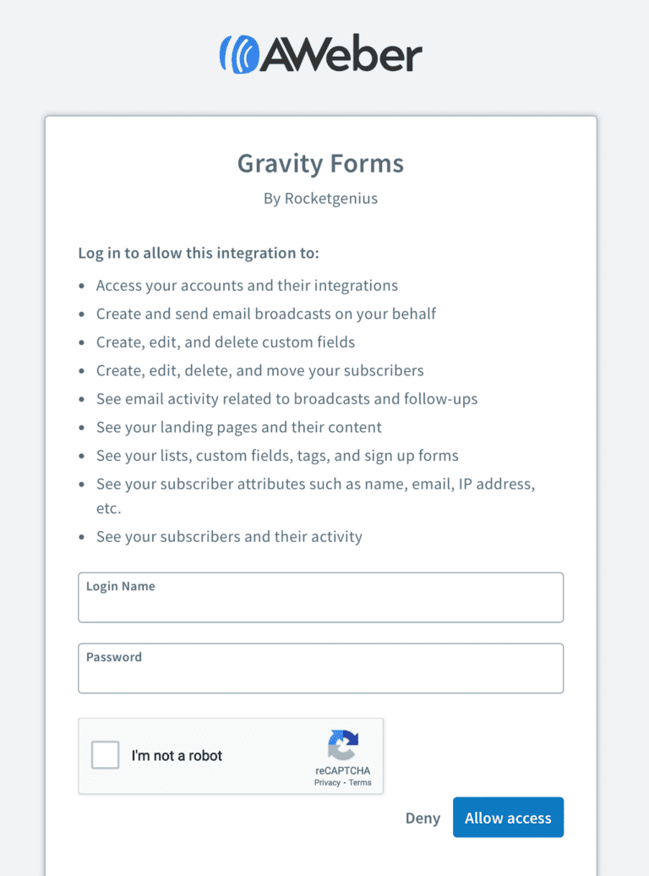Click the bullet about landing pages

(238, 427)
